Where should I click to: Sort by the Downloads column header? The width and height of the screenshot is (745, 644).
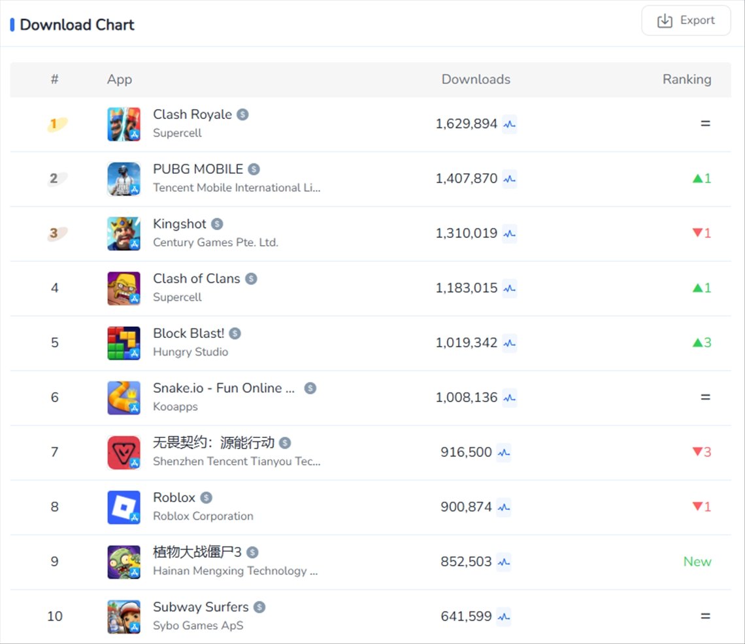pos(476,80)
